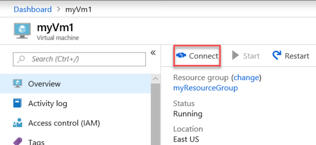Open the Tags menu item
This screenshot has height=145, width=316.
pos(75,141)
